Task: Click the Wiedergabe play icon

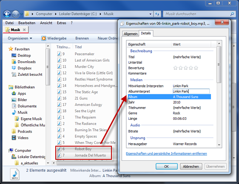Action: pyautogui.click(x=44, y=38)
